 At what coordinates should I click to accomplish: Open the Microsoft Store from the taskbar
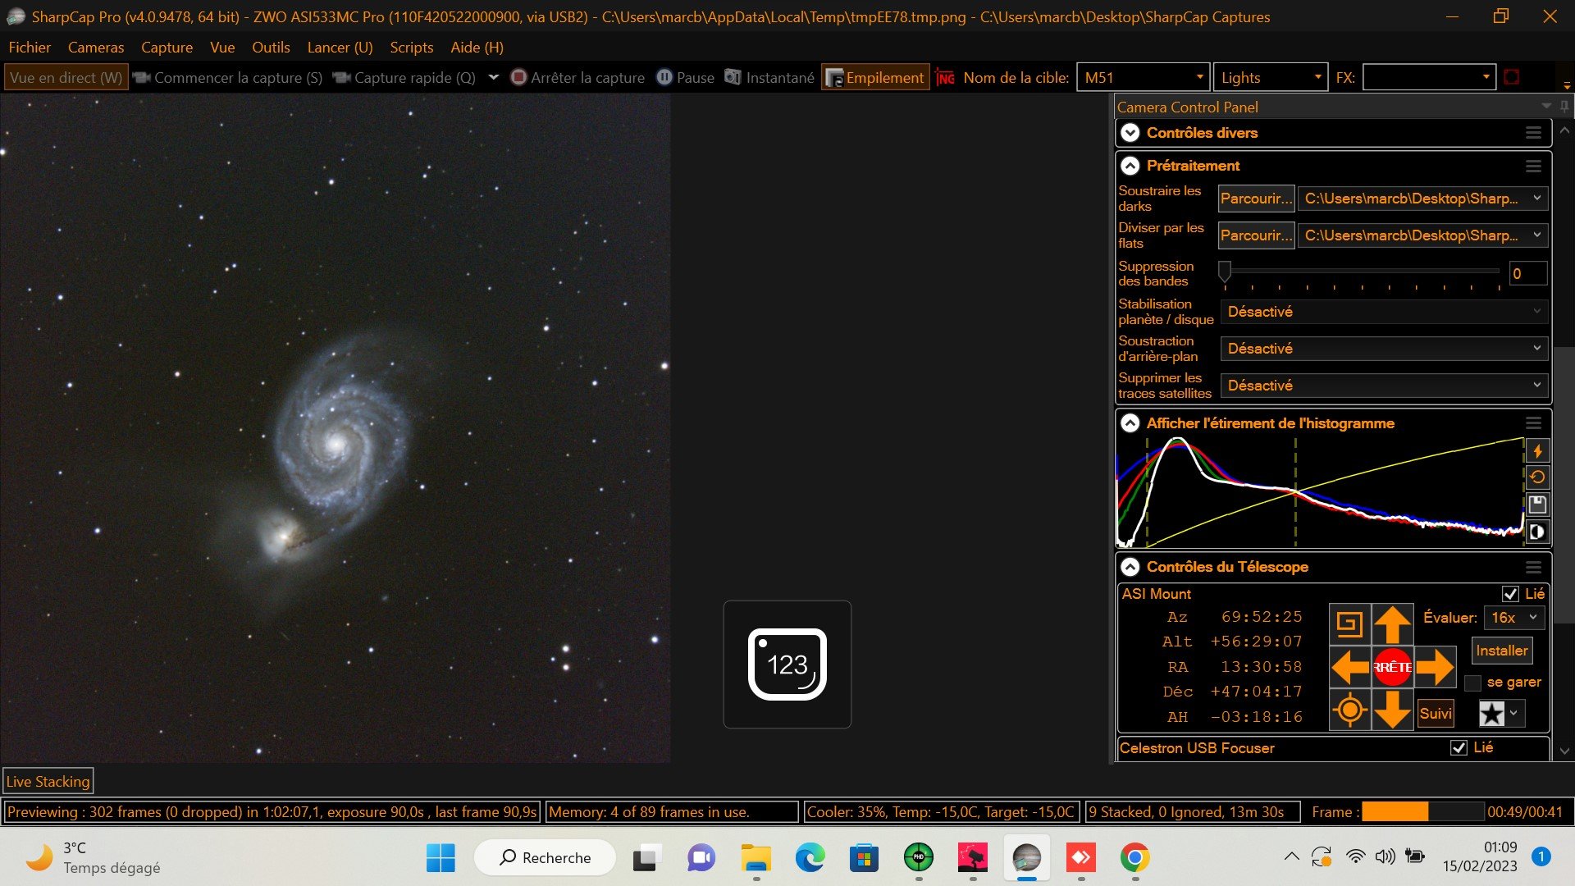pyautogui.click(x=864, y=858)
